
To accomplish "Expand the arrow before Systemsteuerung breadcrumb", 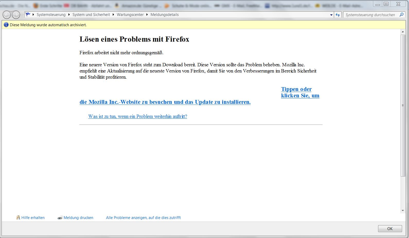I will pos(33,15).
